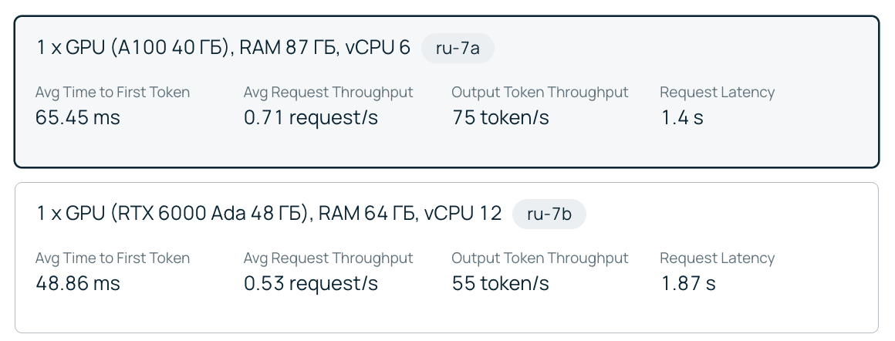Screen dimensions: 895x341
Task: Click the ru-7a region badge
Action: (x=458, y=48)
